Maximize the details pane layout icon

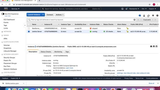pyautogui.click(x=156, y=46)
